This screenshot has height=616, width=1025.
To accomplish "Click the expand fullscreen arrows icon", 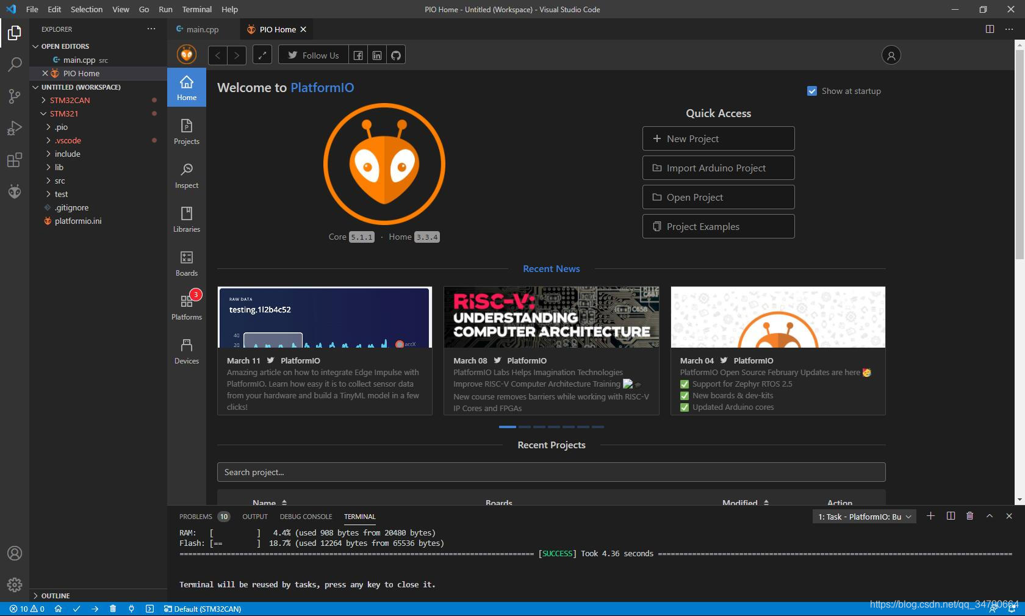I will (x=262, y=55).
